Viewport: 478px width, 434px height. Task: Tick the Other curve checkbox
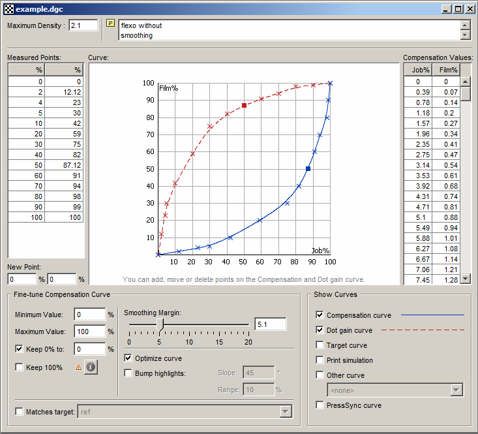(x=320, y=375)
